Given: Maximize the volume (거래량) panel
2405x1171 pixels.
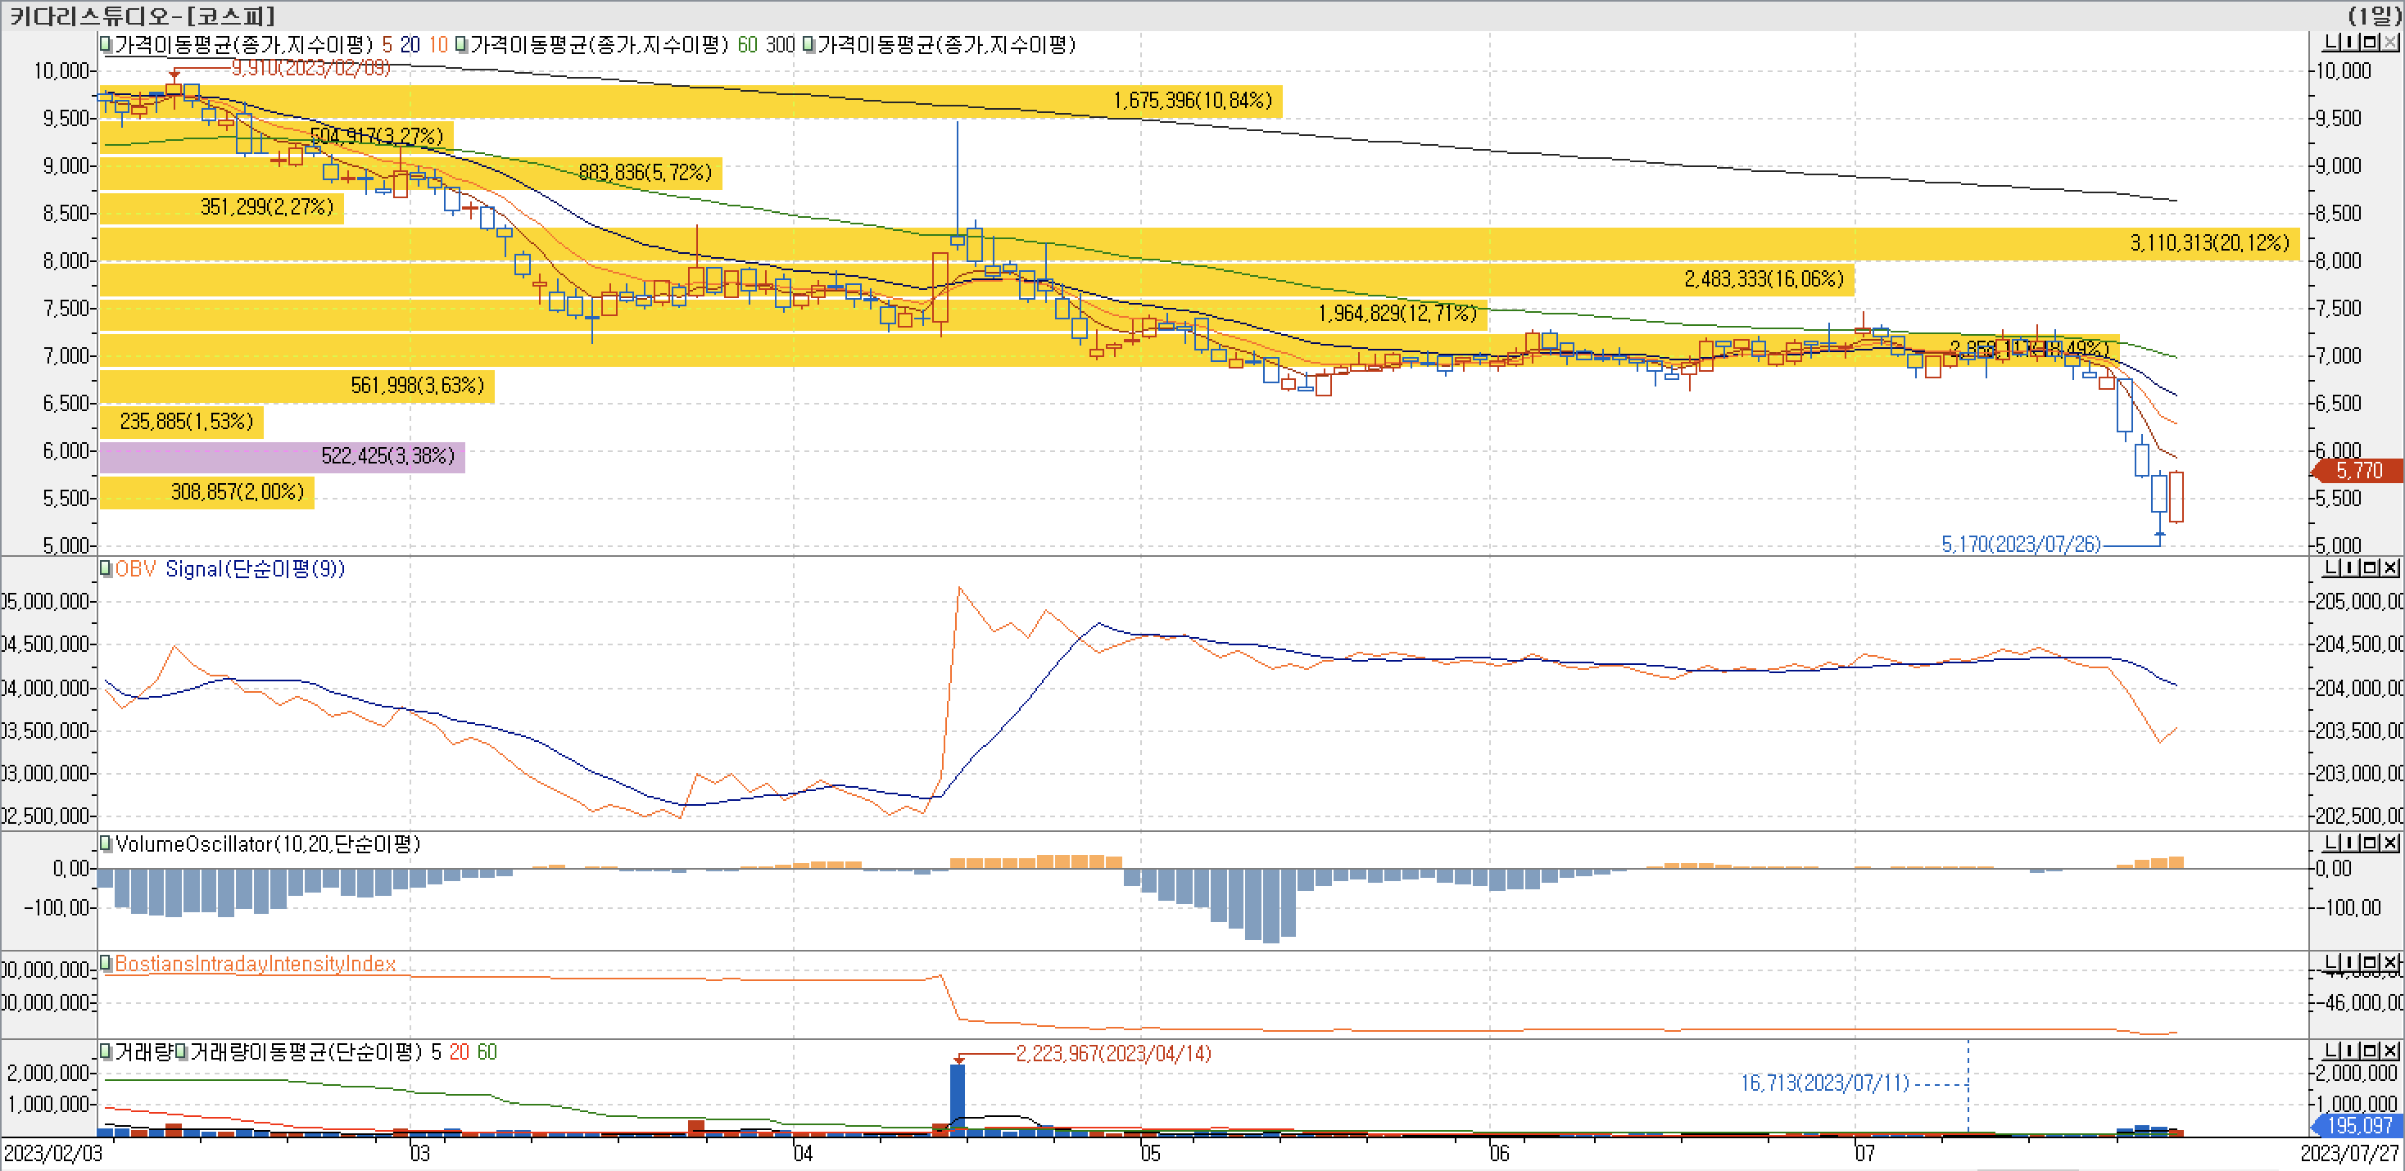Looking at the screenshot, I should [2371, 1050].
